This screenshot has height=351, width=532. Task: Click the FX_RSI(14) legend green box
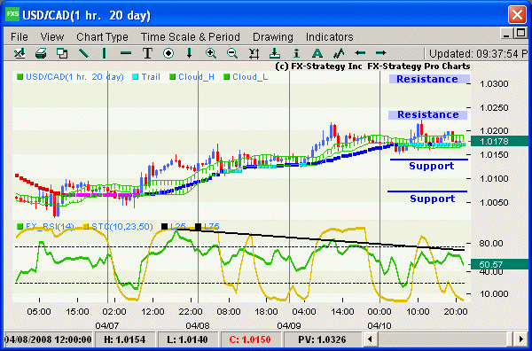pos(20,226)
